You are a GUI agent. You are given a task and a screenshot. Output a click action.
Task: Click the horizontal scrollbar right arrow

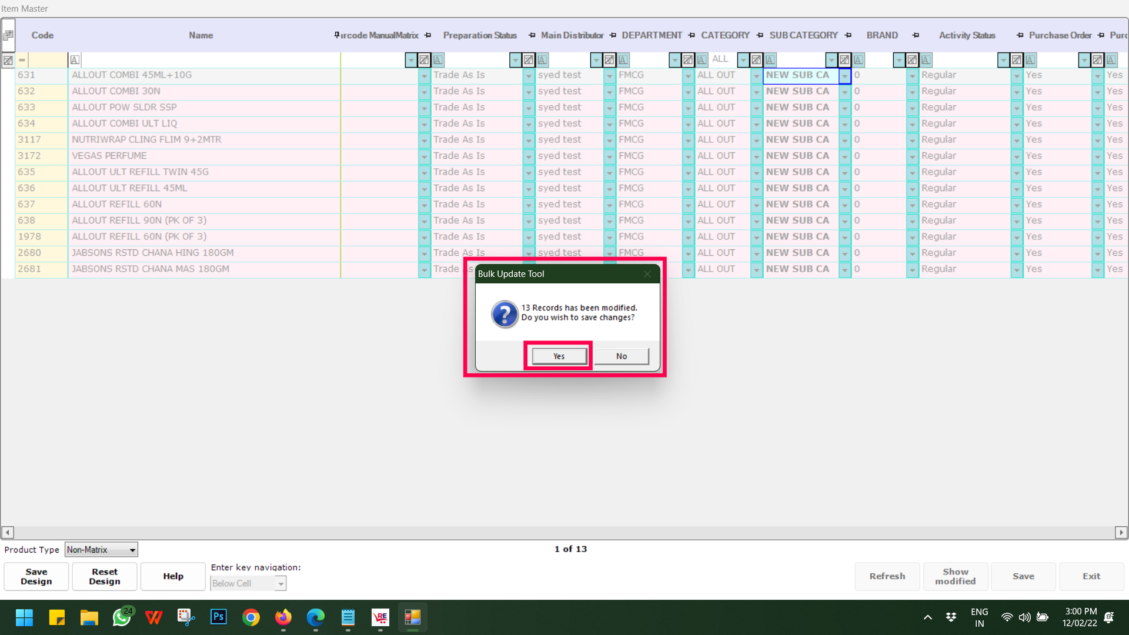point(1121,532)
